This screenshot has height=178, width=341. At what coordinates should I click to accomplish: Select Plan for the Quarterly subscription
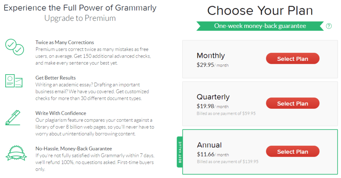pos(292,103)
